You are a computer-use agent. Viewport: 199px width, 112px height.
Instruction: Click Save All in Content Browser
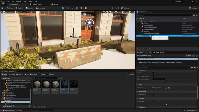(x=20, y=75)
